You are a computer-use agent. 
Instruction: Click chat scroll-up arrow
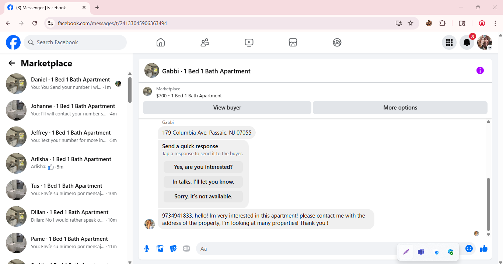[489, 121]
